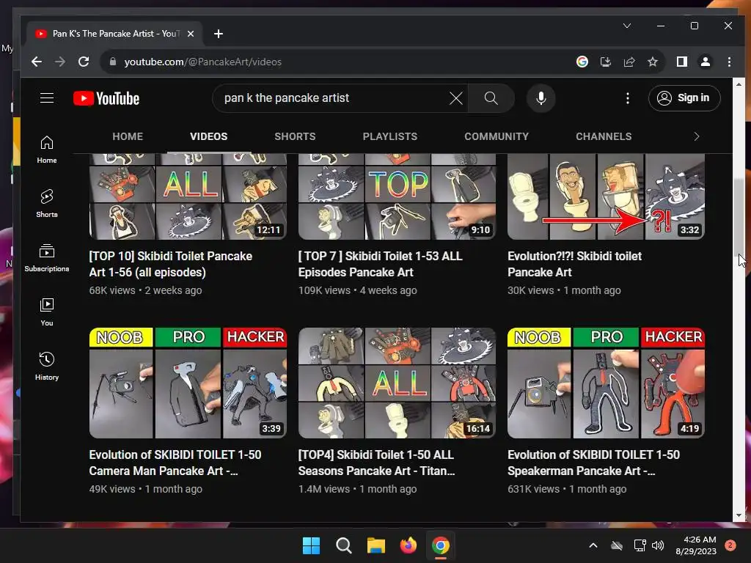Play the 4:19 Speakerman thumbnail

(606, 383)
